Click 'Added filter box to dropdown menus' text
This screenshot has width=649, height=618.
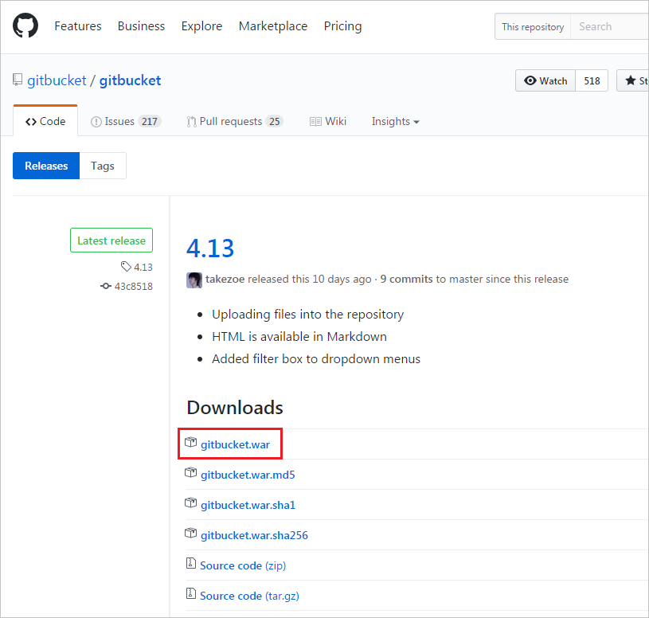coord(316,358)
